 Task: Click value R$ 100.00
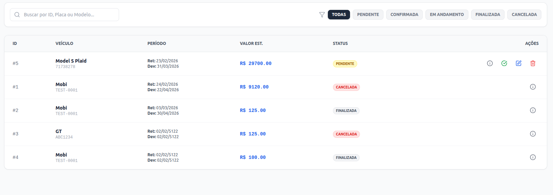point(253,158)
